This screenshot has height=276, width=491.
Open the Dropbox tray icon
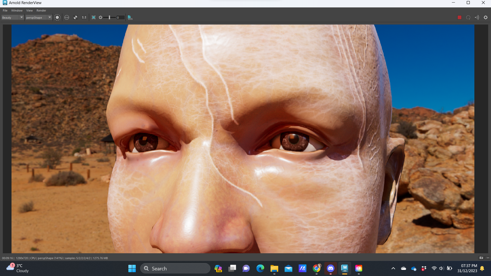[x=424, y=268]
